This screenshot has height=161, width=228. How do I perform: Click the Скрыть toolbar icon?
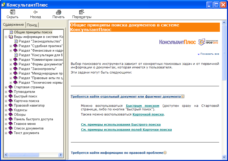coord(12,12)
